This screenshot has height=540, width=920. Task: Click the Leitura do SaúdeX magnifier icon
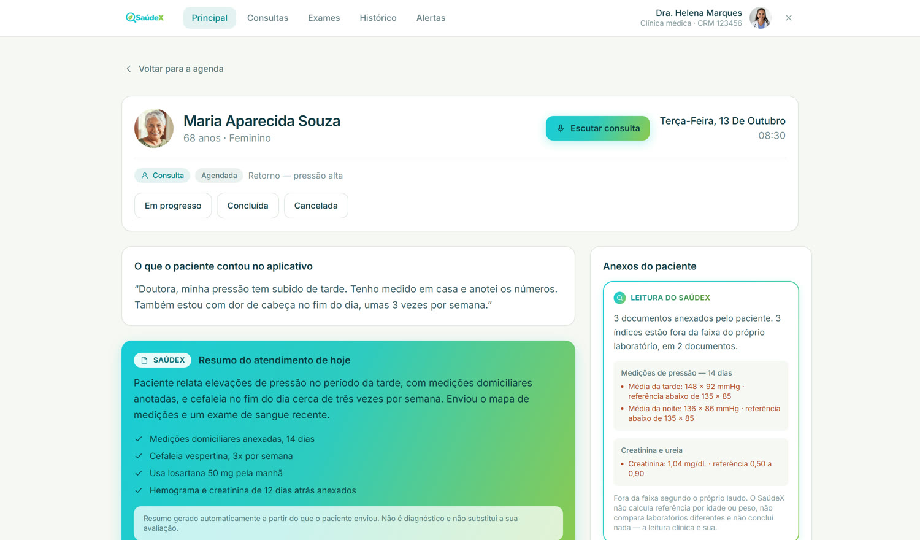[x=619, y=298]
